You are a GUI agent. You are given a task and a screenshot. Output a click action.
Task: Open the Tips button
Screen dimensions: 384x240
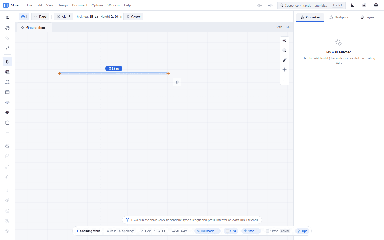click(x=302, y=231)
